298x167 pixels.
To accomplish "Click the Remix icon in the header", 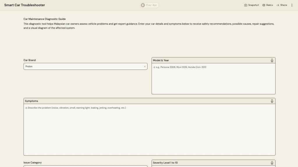I will 264,5.
